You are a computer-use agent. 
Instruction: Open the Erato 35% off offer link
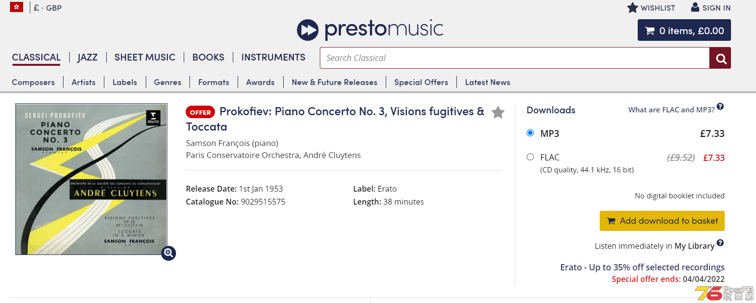643,267
